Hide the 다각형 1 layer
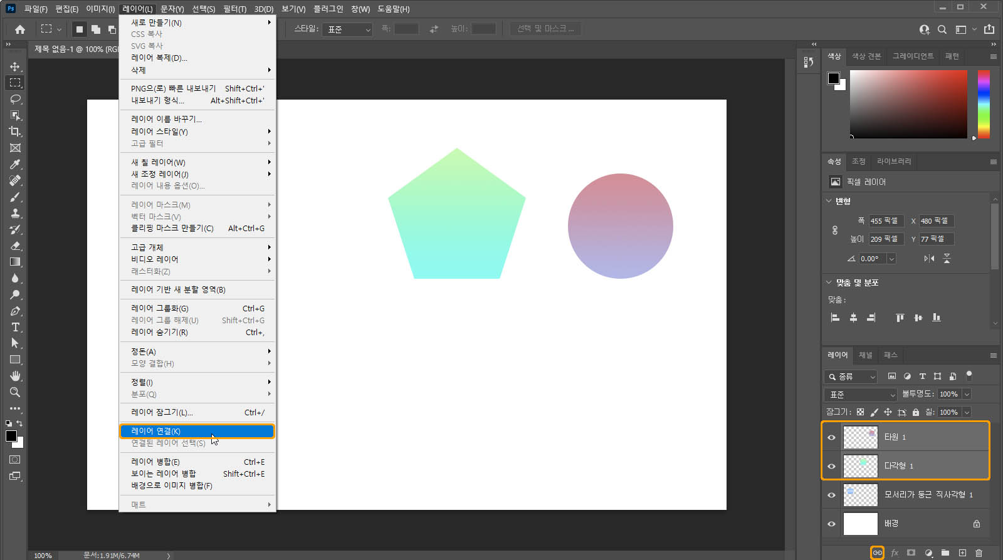The height and width of the screenshot is (560, 1003). (832, 466)
